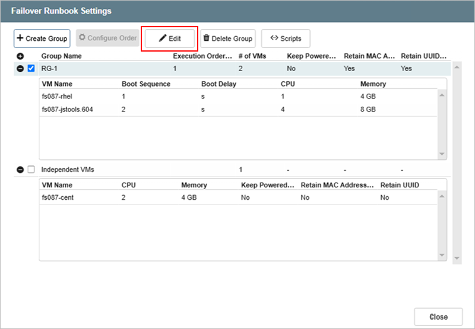
Task: Select the fs087-cent VM row
Action: [x=58, y=197]
